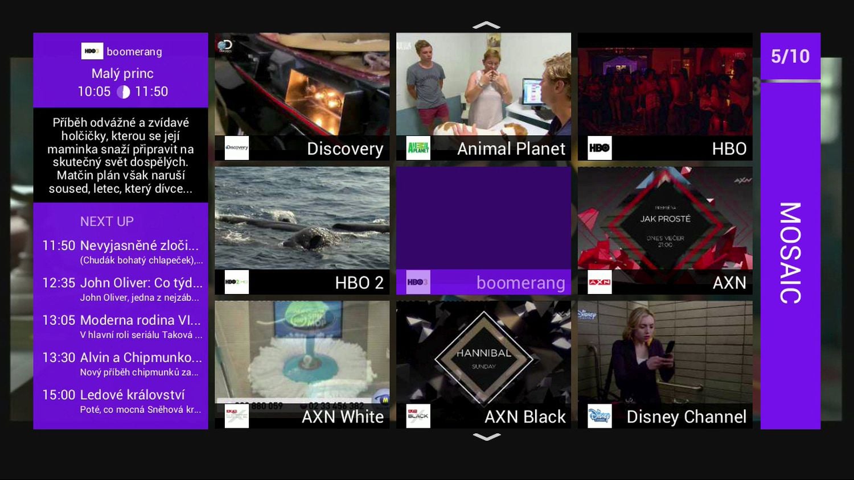Click the programme progress indicator between 10:05 and 11:50
The width and height of the screenshot is (854, 480).
123,92
